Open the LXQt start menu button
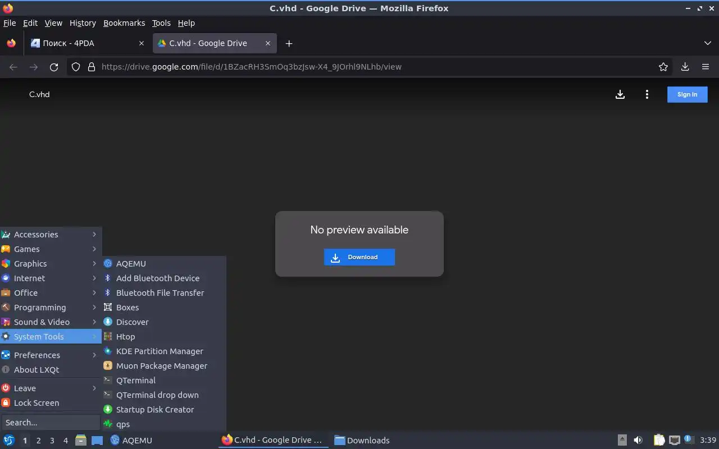 pos(9,441)
